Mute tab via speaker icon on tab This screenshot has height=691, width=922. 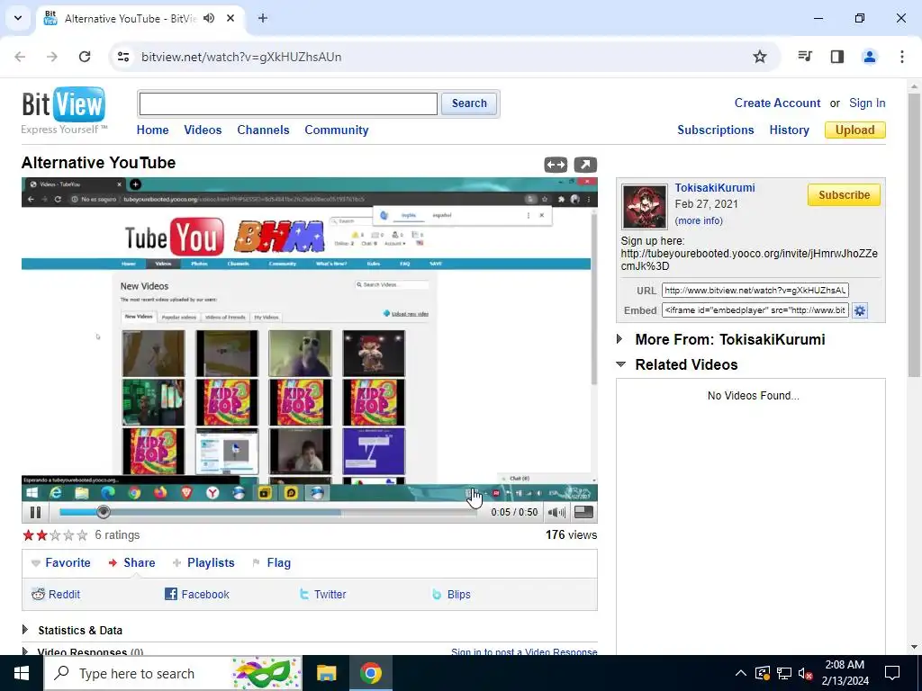pos(209,18)
